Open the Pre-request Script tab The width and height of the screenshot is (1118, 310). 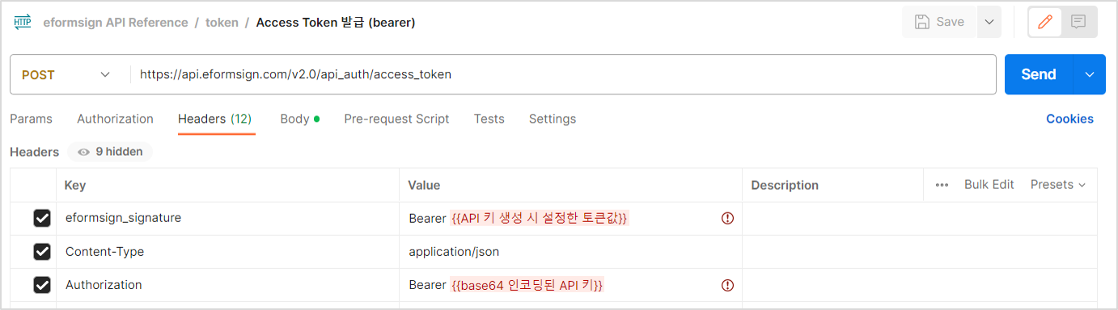point(396,119)
